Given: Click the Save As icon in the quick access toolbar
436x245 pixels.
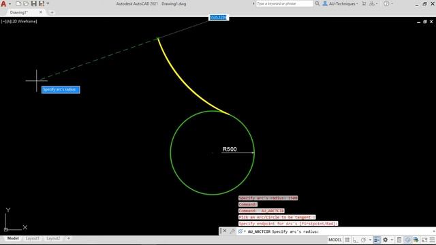Looking at the screenshot, I should 42,3.
